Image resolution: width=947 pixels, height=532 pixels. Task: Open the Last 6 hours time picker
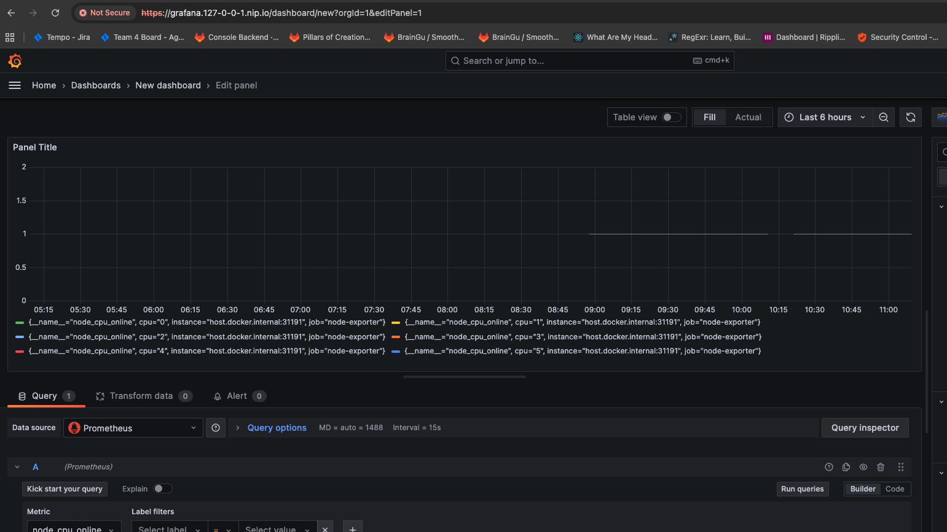tap(825, 117)
